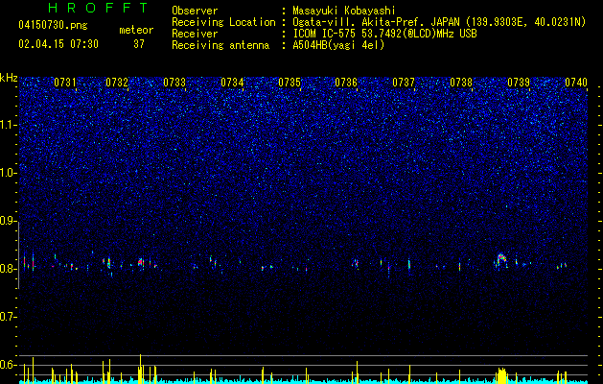Click the date stamp 02.04.15 07:30

(x=58, y=44)
